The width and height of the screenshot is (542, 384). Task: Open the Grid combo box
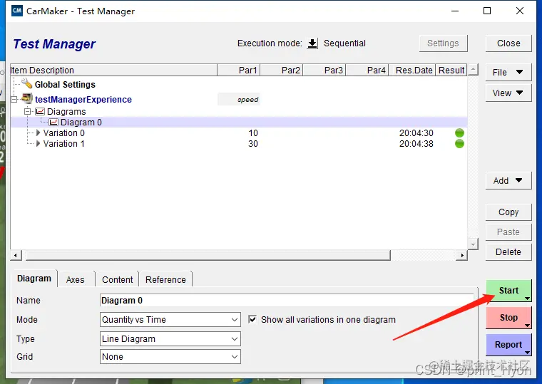tap(170, 357)
